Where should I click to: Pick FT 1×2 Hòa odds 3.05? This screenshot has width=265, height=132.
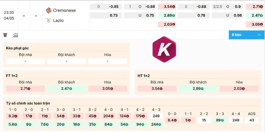click(107, 88)
